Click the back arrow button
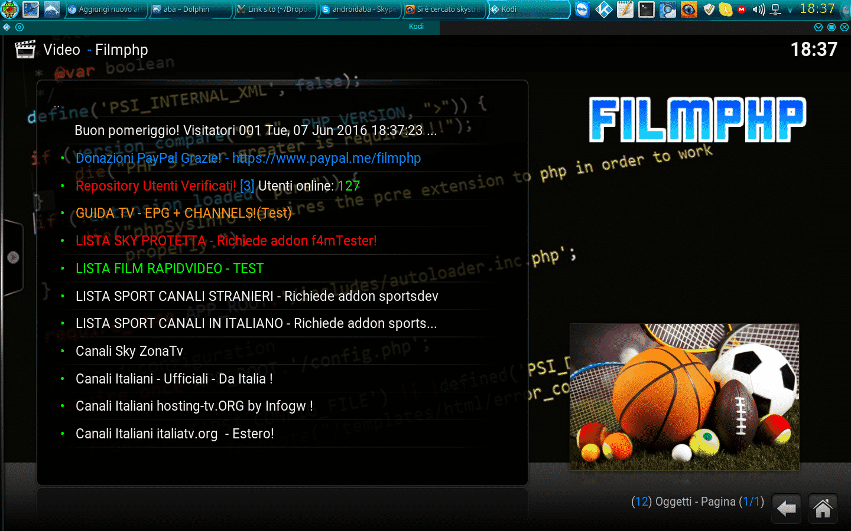851x531 pixels. [x=787, y=509]
